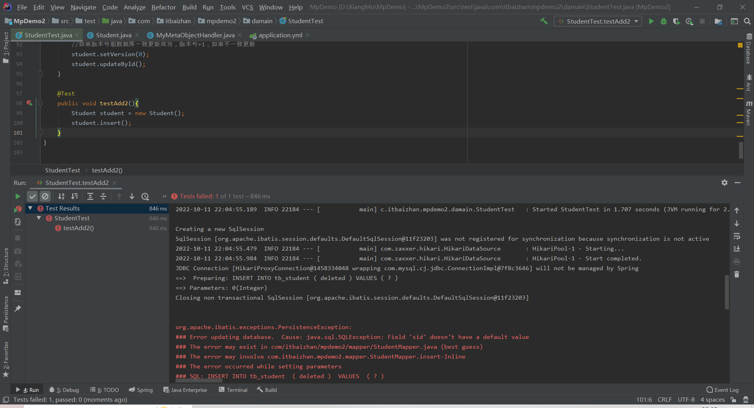Image resolution: width=754 pixels, height=408 pixels.
Task: Collapse the Test Results tree node
Action: click(x=30, y=208)
